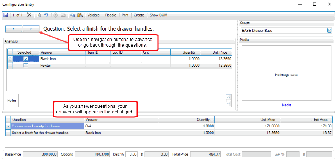Advance to the next question arrow button
Image resolution: width=336 pixels, height=161 pixels.
point(31,29)
